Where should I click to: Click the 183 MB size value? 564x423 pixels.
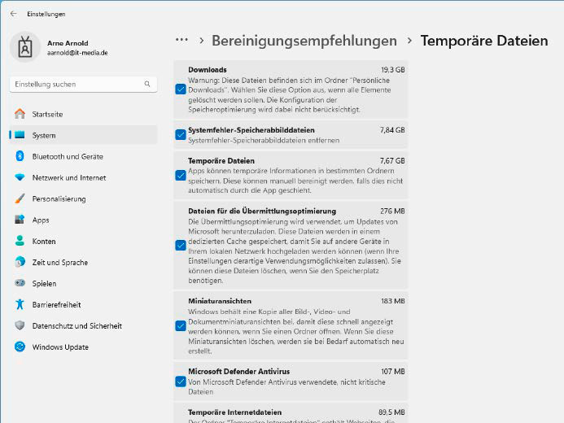tap(393, 301)
